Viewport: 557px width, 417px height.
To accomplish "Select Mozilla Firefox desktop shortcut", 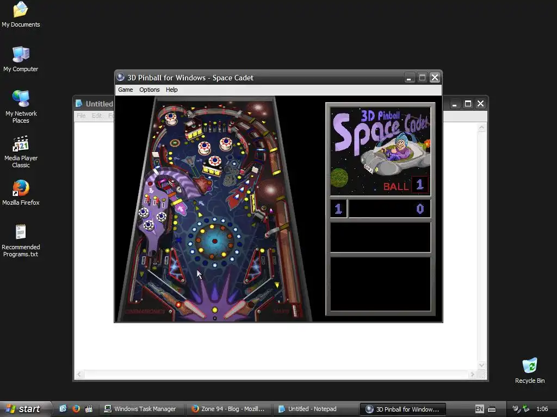I will (x=21, y=193).
